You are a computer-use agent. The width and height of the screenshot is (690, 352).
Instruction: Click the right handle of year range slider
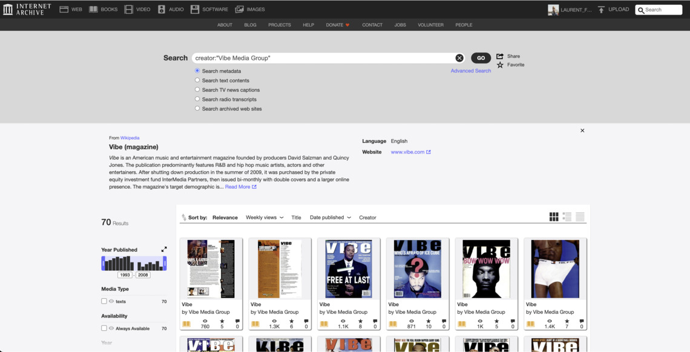pyautogui.click(x=165, y=264)
